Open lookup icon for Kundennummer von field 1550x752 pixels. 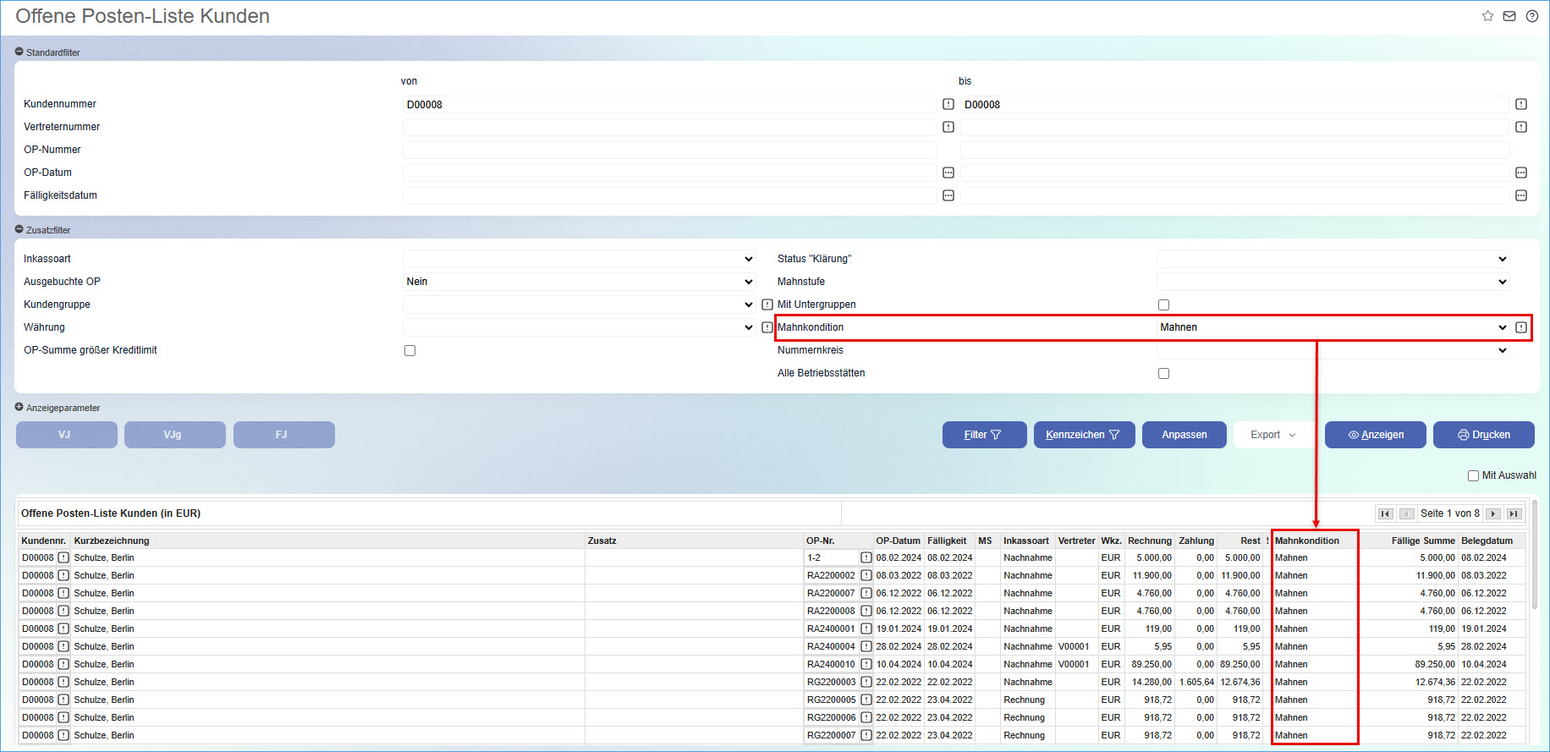pyautogui.click(x=948, y=104)
